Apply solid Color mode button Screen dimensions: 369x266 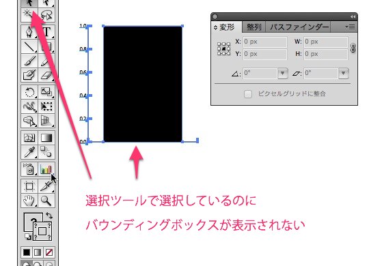coord(27,252)
